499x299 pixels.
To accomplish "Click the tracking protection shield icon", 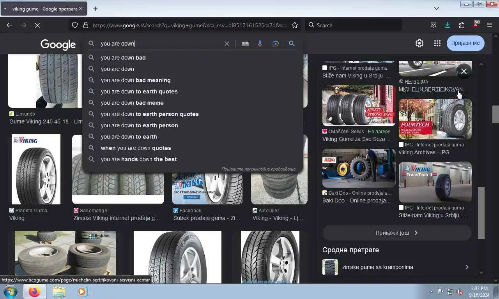I will (75, 25).
